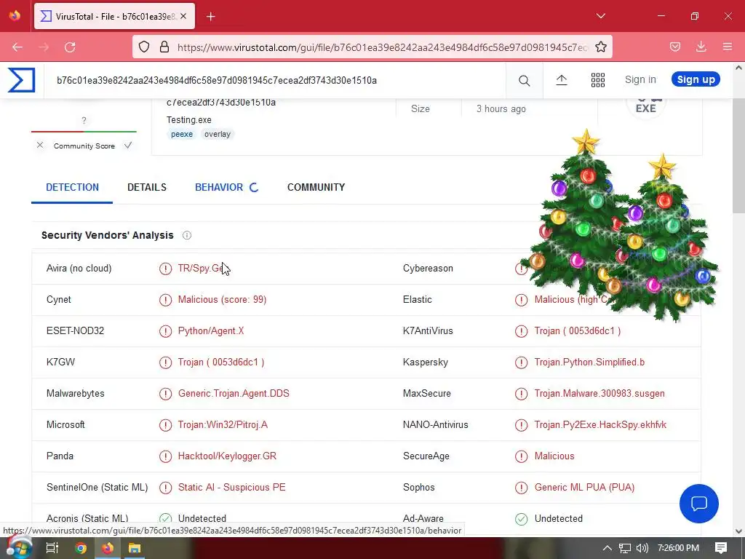Viewport: 745px width, 559px height.
Task: Click alert icon next to Python/Agent.X
Action: point(165,331)
